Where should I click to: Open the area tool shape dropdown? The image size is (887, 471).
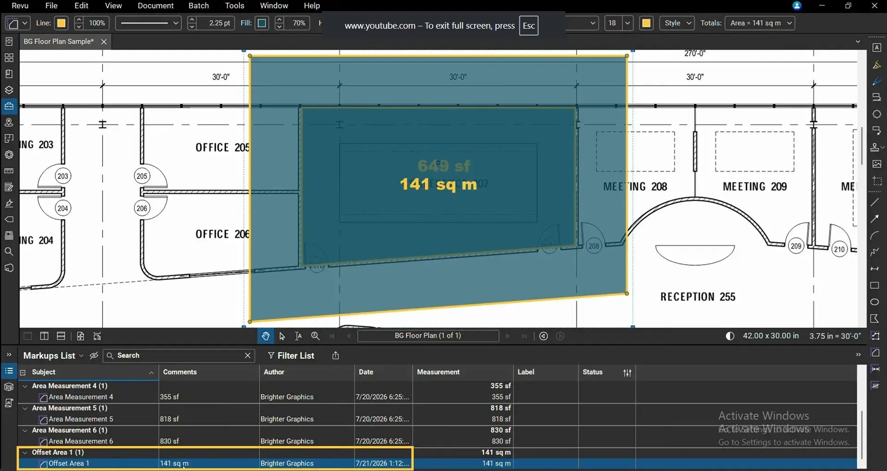pos(25,23)
